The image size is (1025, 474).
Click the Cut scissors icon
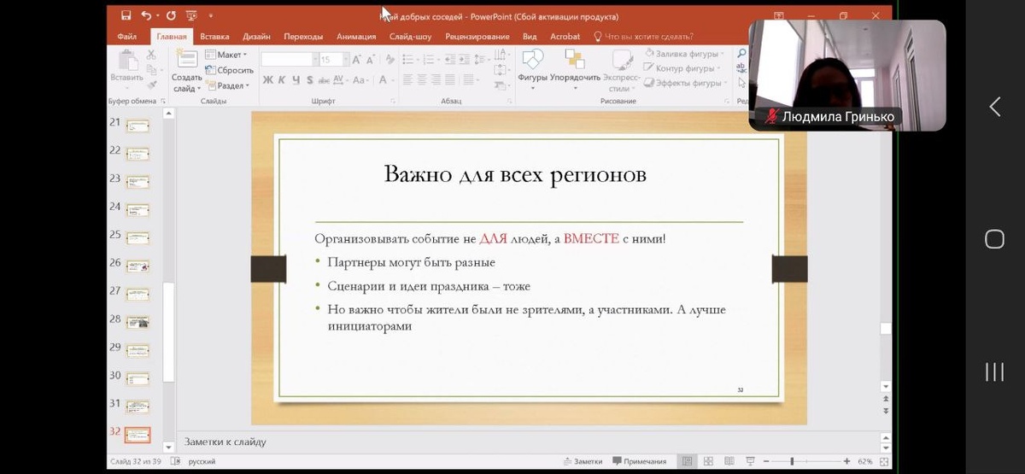[152, 55]
